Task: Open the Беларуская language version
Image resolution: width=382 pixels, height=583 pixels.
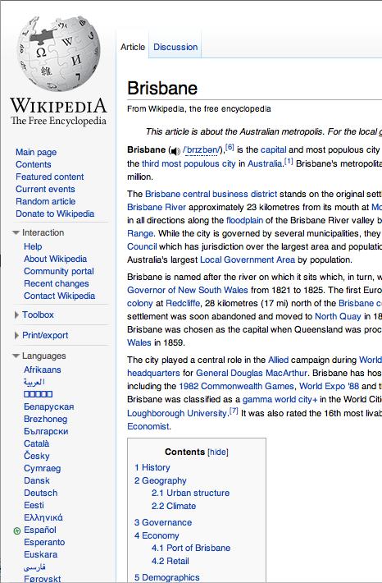Action: [48, 406]
